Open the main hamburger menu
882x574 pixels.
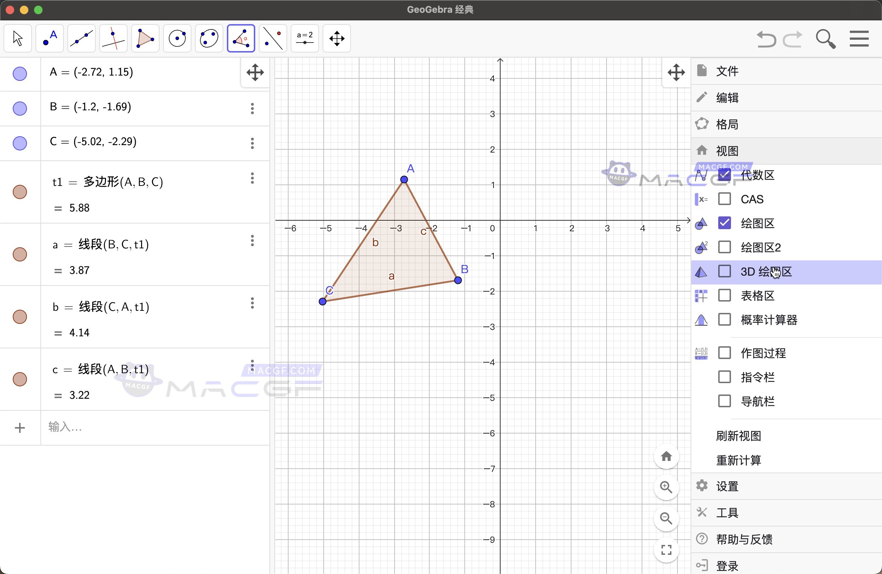point(859,38)
